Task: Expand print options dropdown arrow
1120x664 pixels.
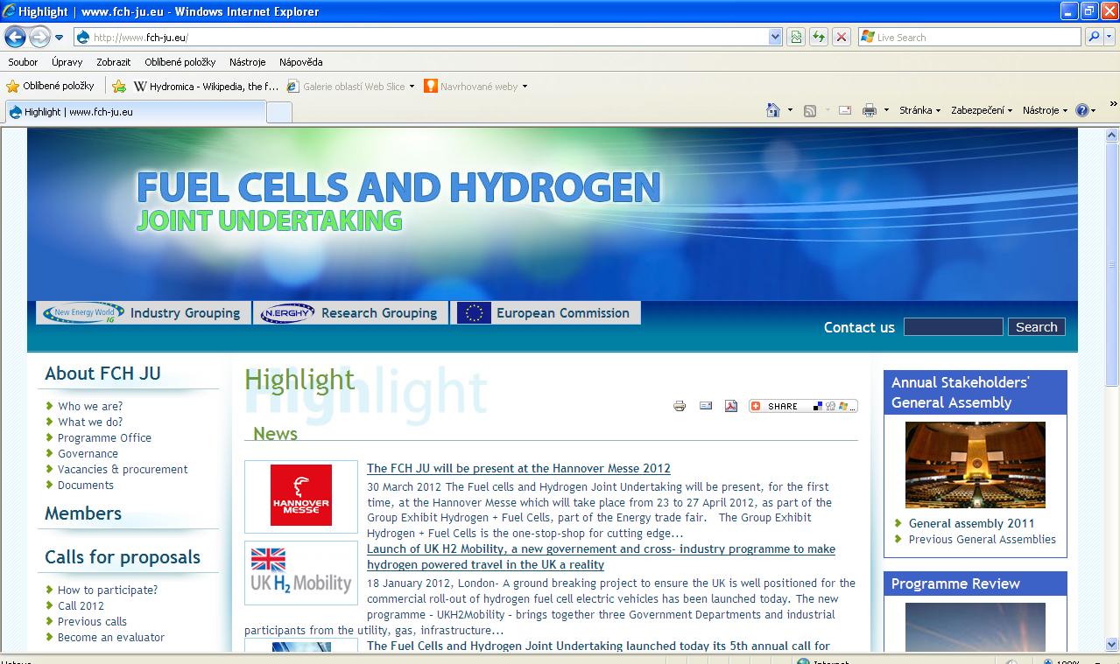Action: tap(886, 110)
